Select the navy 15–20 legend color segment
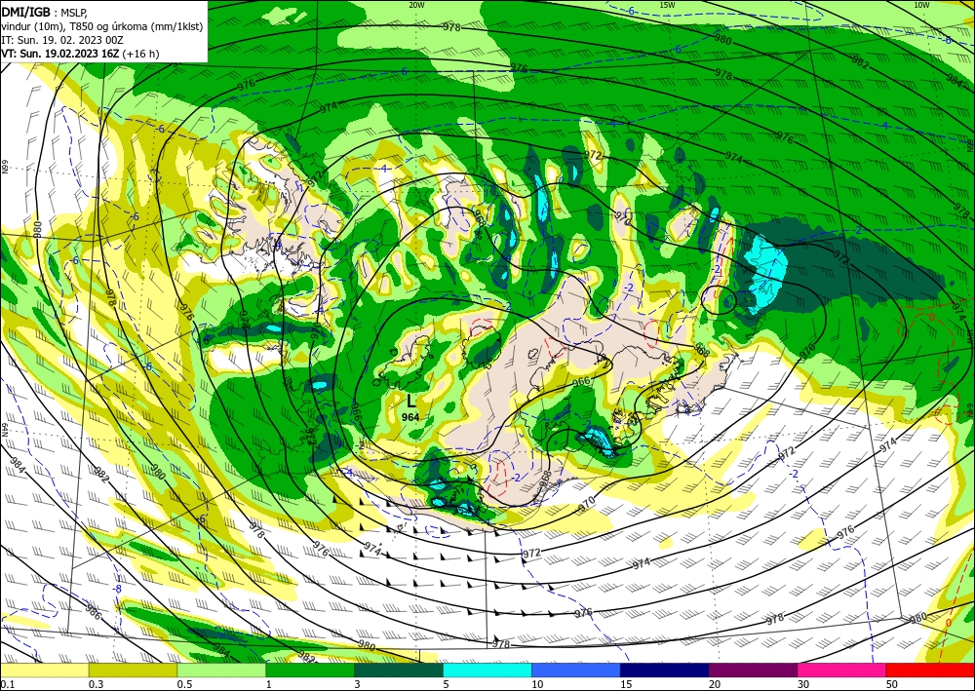The width and height of the screenshot is (975, 691). click(x=665, y=671)
